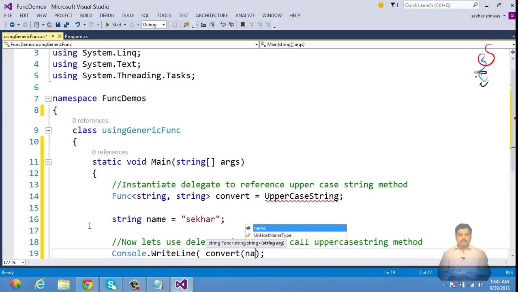The image size is (518, 292).
Task: Click the vertical scrollbar up arrow
Action: point(512,59)
